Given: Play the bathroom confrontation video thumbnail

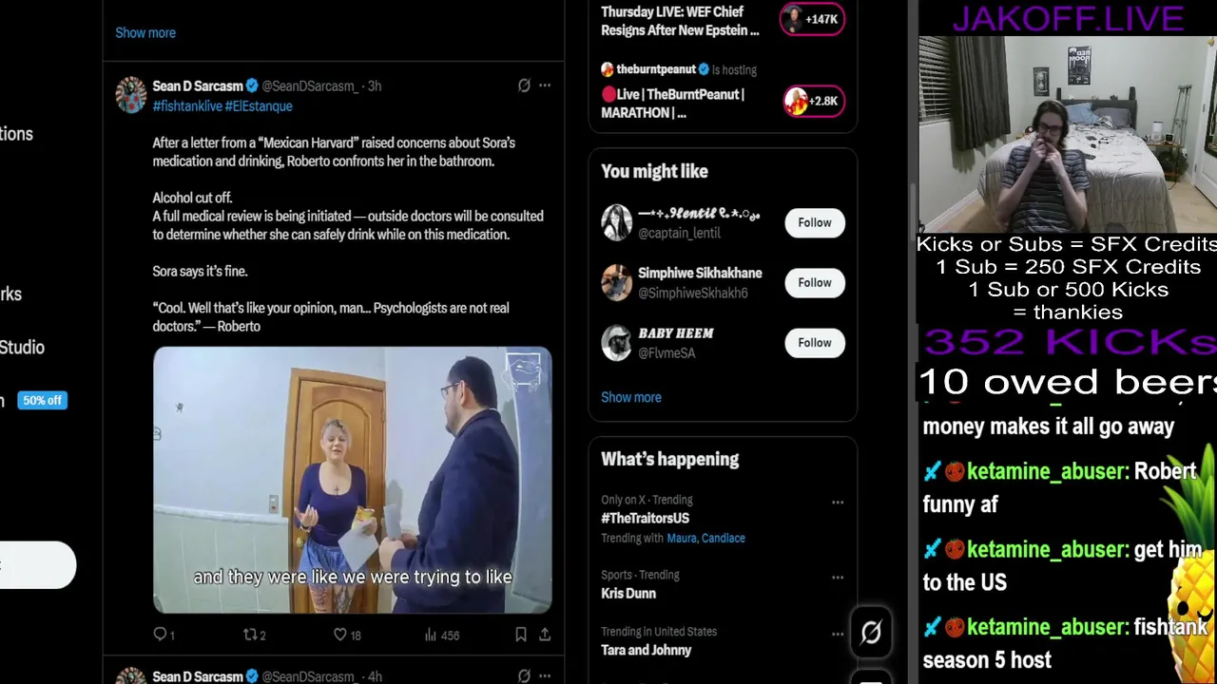Looking at the screenshot, I should tap(353, 480).
